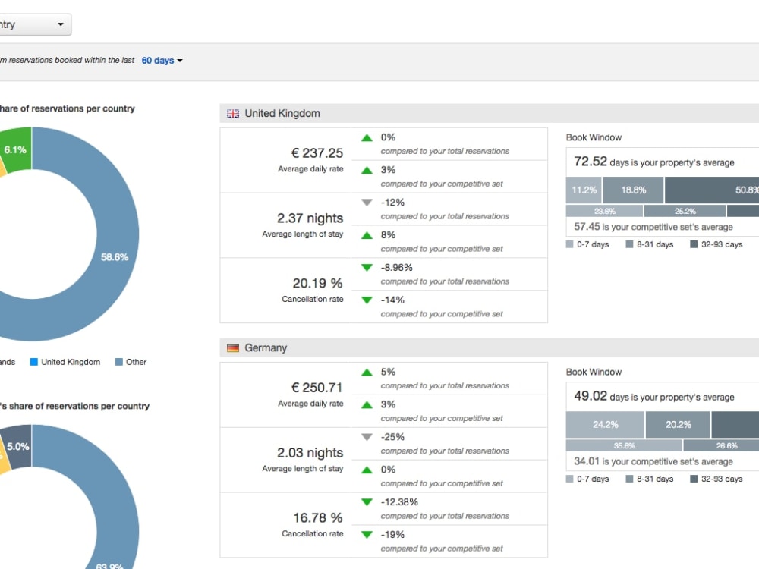
Task: Open the 60 days period dropdown
Action: (162, 61)
